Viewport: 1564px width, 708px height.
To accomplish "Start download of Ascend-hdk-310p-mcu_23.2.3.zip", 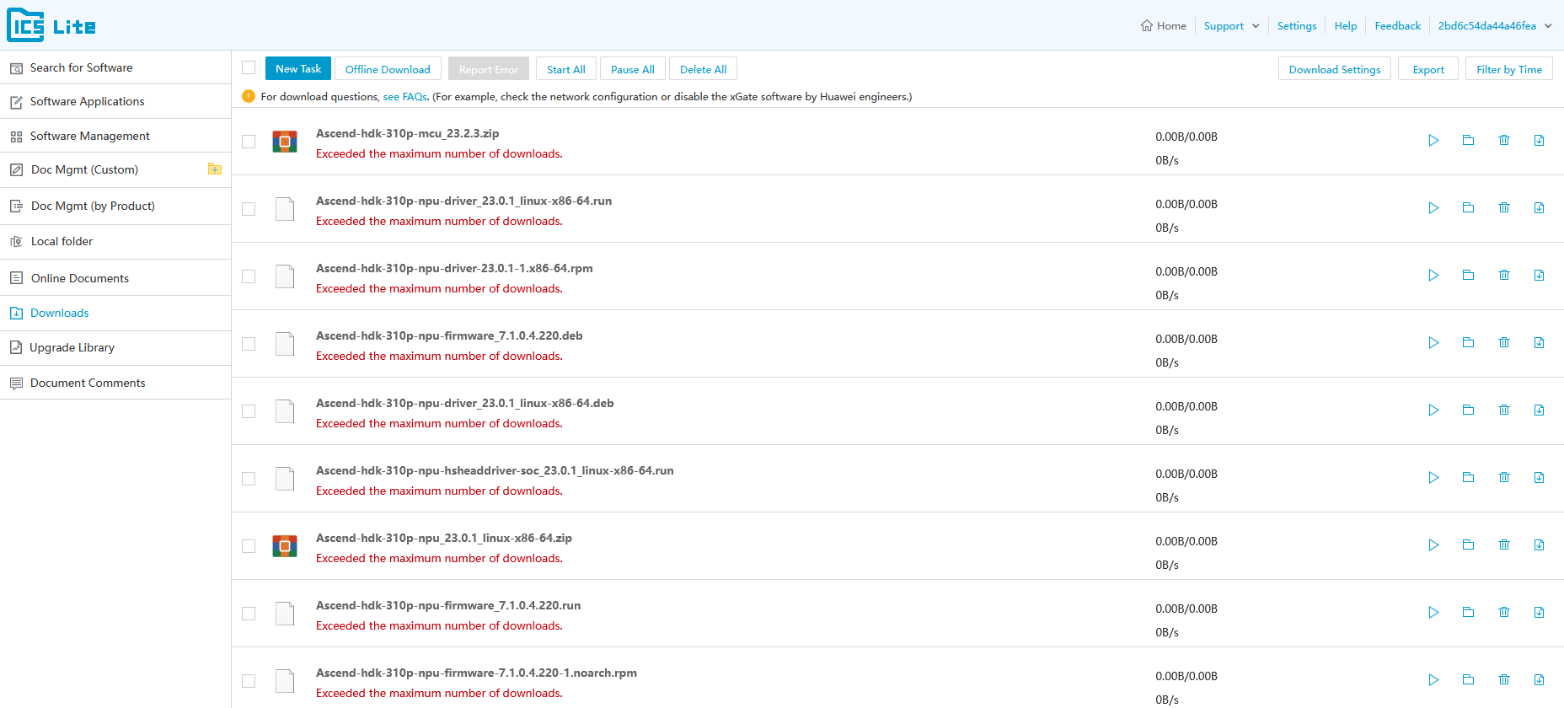I will pyautogui.click(x=1433, y=141).
